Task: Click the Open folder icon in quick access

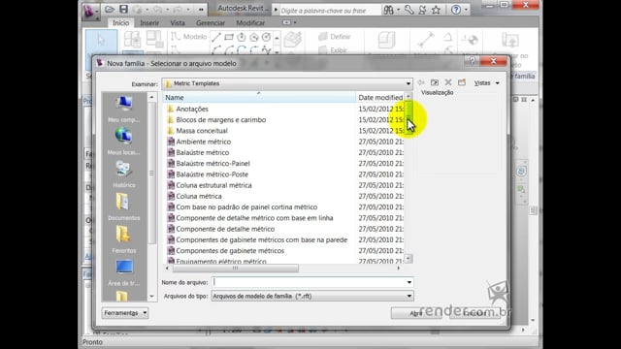Action: [x=110, y=9]
